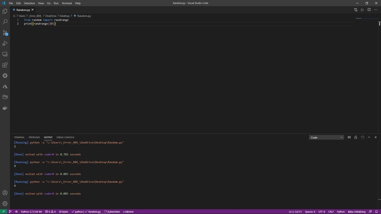The height and width of the screenshot is (214, 381).
Task: Change line endings via CRLF indicator
Action: 331,212
